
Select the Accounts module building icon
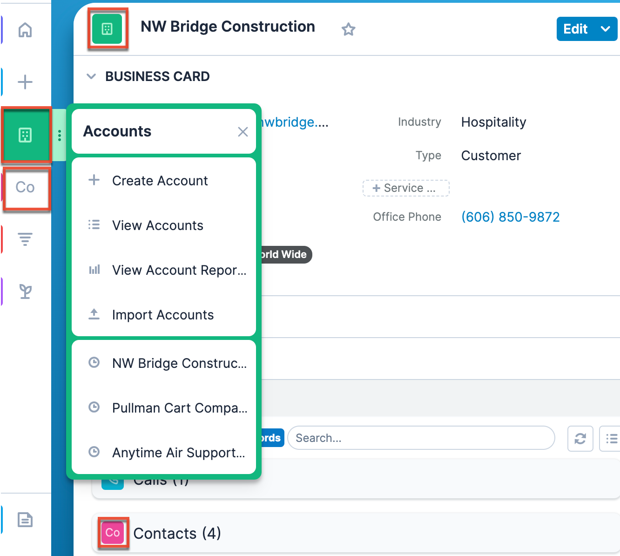pyautogui.click(x=25, y=135)
